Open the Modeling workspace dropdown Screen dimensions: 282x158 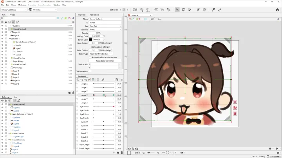tap(42, 10)
